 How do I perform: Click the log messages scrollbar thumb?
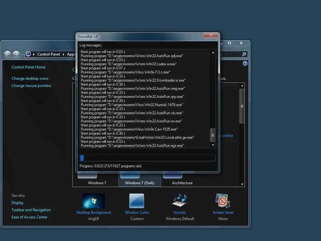(213, 135)
